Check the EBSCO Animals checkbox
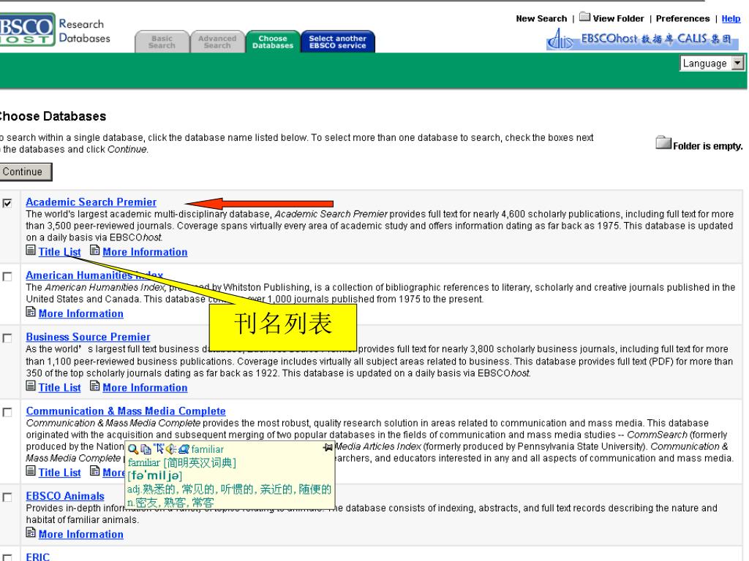The width and height of the screenshot is (749, 561). (7, 497)
